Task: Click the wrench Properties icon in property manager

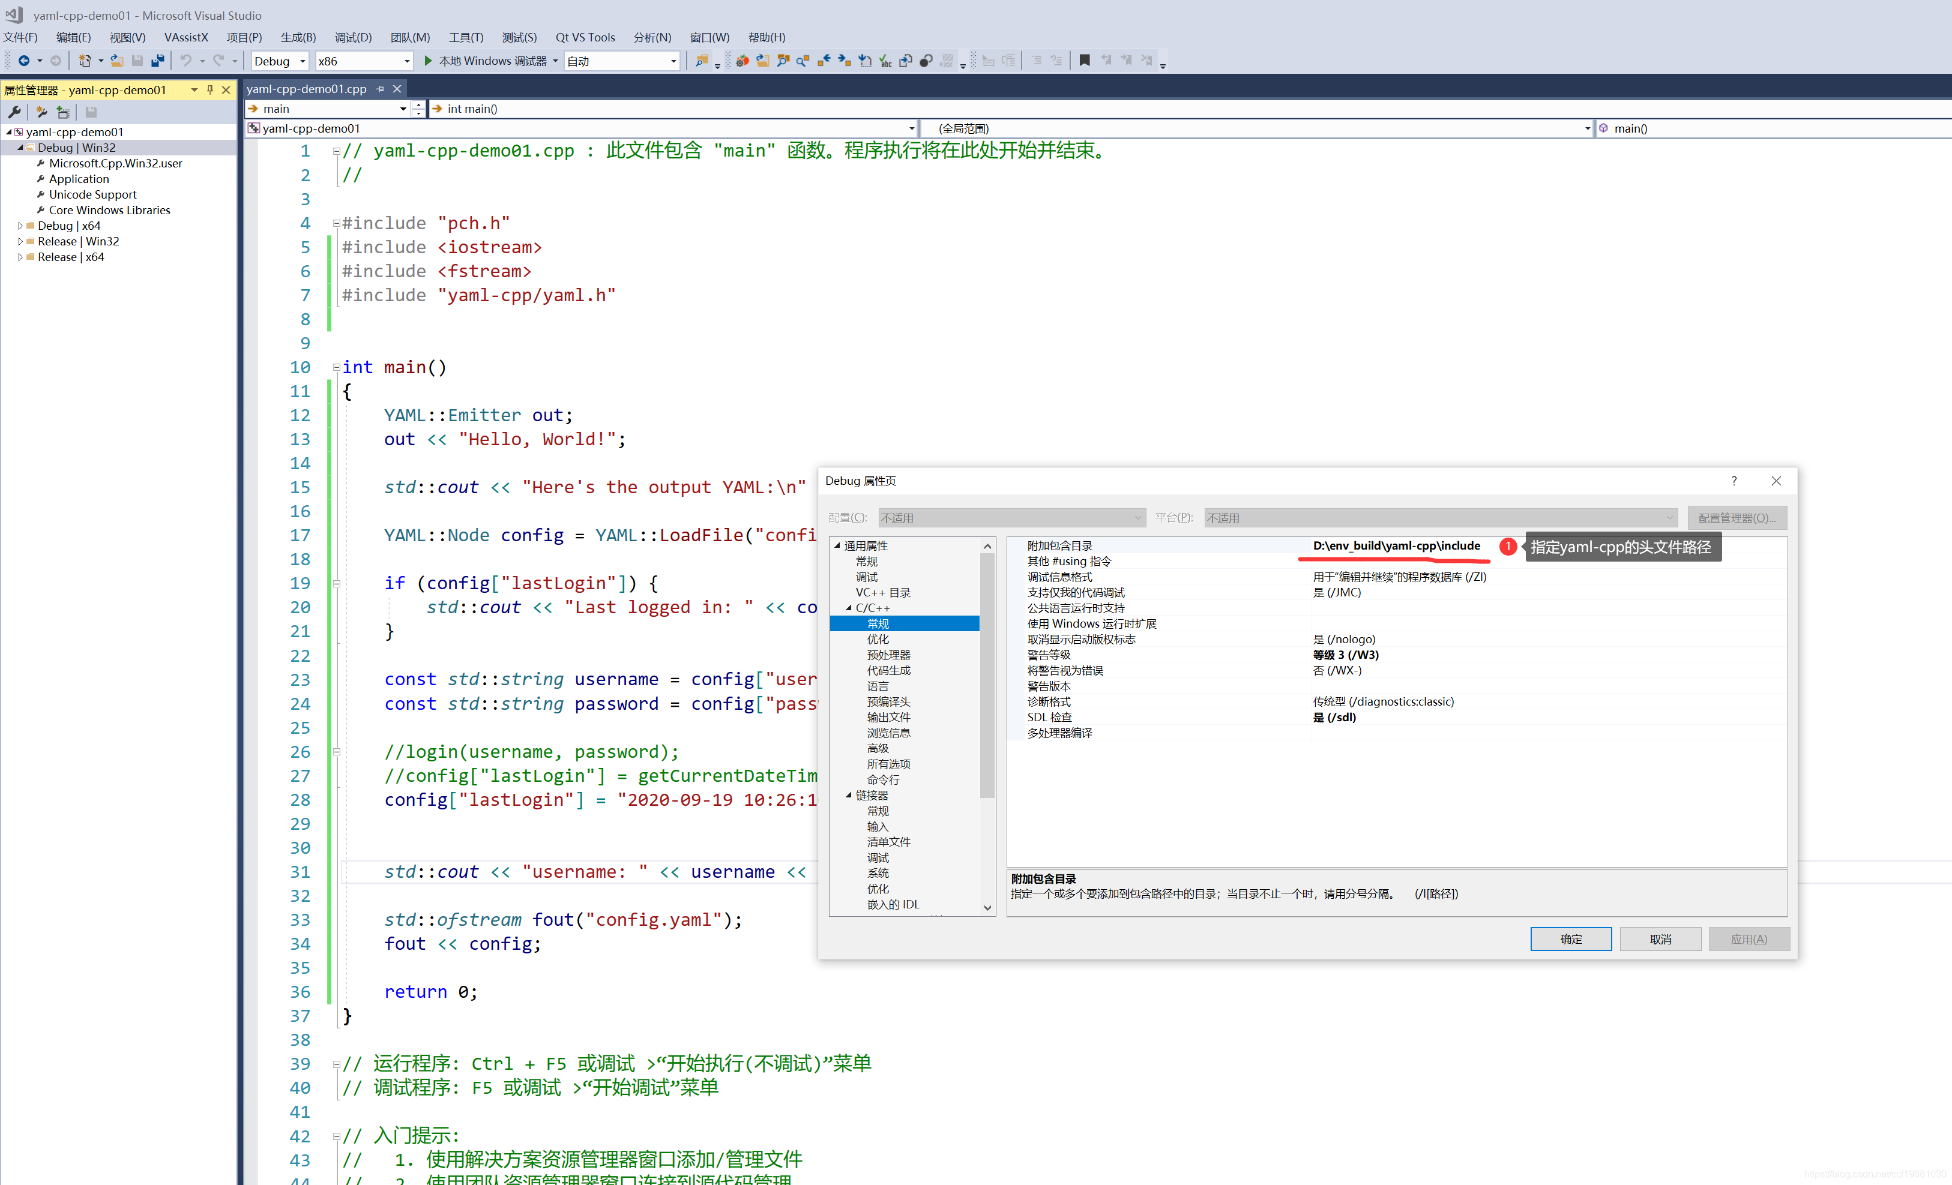Action: pyautogui.click(x=14, y=112)
